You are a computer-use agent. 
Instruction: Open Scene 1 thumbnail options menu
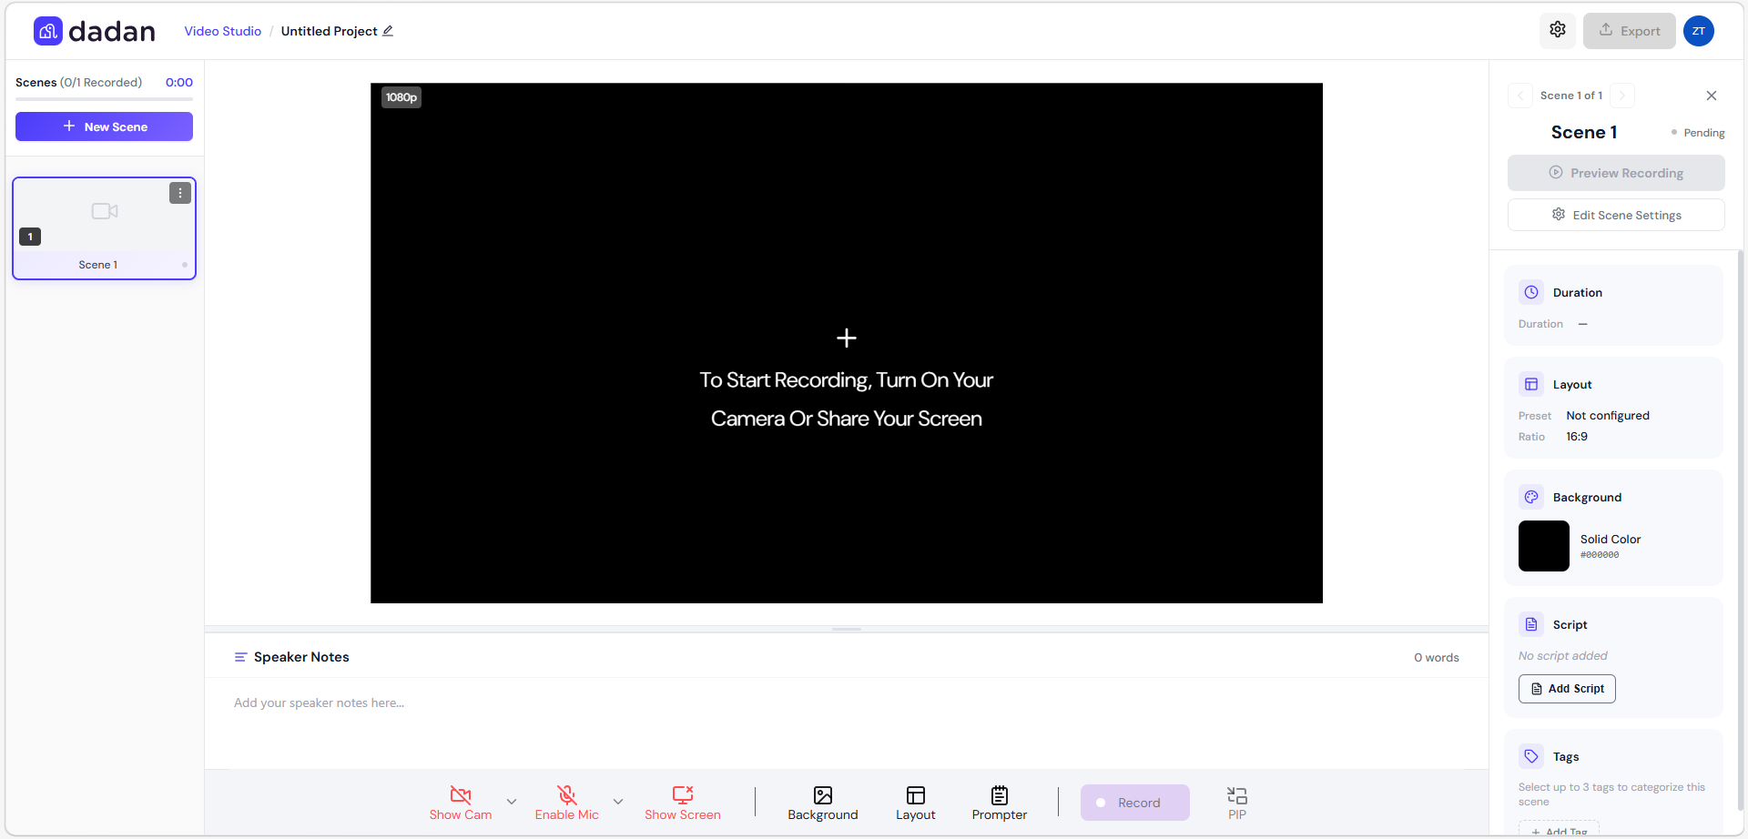(x=179, y=193)
